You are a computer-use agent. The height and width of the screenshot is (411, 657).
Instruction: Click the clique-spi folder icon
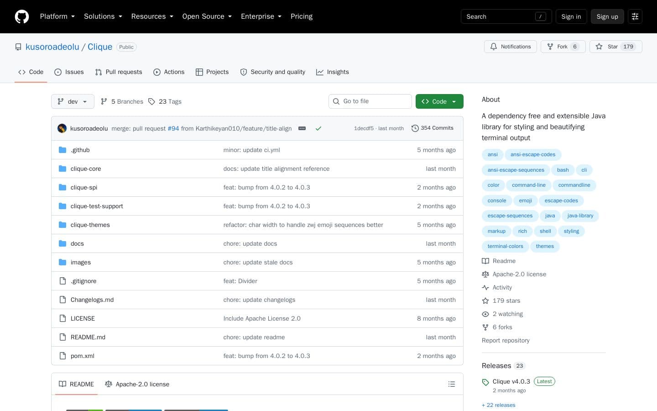63,187
